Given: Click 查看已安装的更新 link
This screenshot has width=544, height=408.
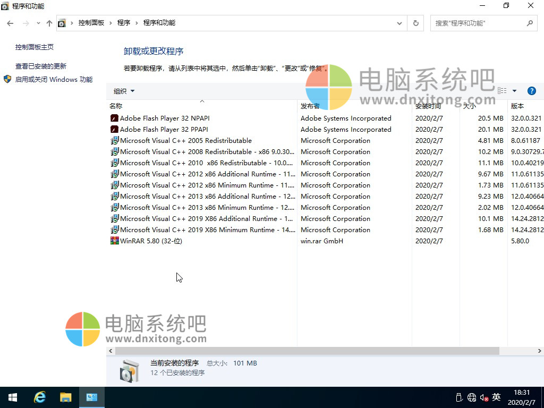Looking at the screenshot, I should click(x=41, y=66).
